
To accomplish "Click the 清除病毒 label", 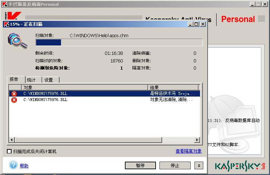I will pyautogui.click(x=141, y=53).
